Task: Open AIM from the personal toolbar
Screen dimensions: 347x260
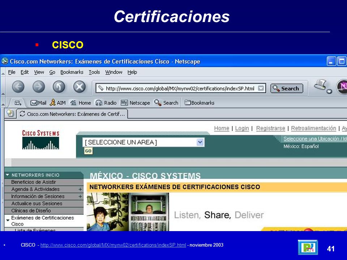Action: 57,103
